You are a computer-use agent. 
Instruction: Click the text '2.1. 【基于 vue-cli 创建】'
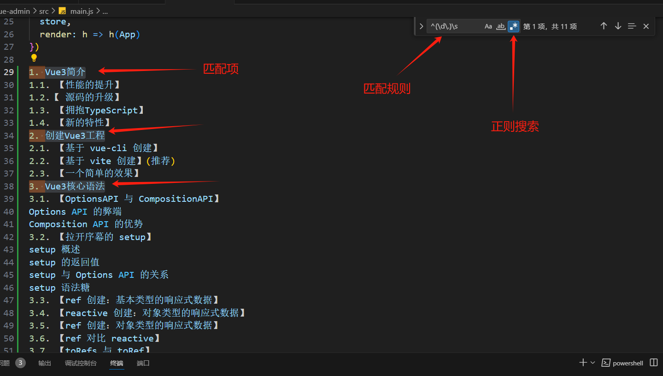click(94, 148)
